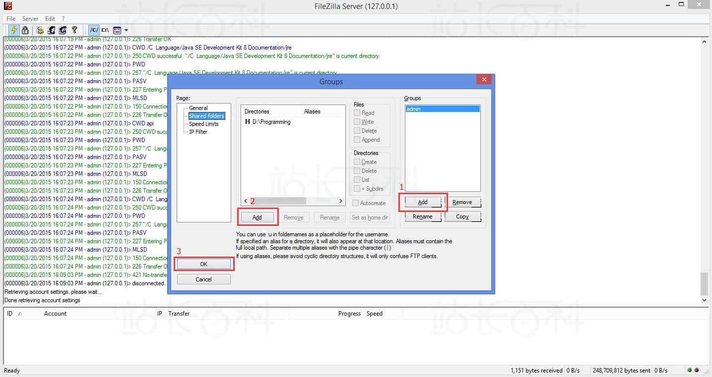712x377 pixels.
Task: Click Add under the Groups list
Action: point(423,202)
